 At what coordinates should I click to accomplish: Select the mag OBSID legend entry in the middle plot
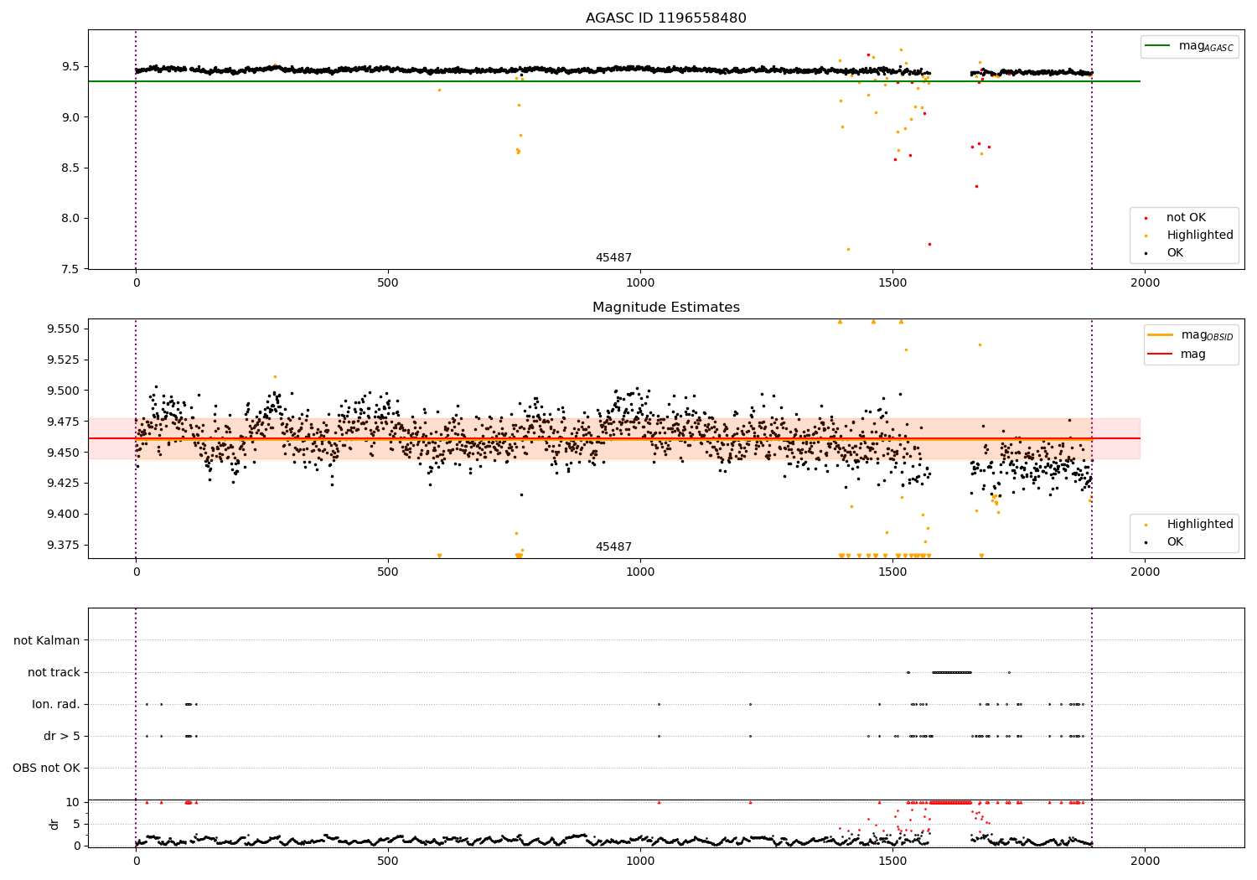point(1192,335)
